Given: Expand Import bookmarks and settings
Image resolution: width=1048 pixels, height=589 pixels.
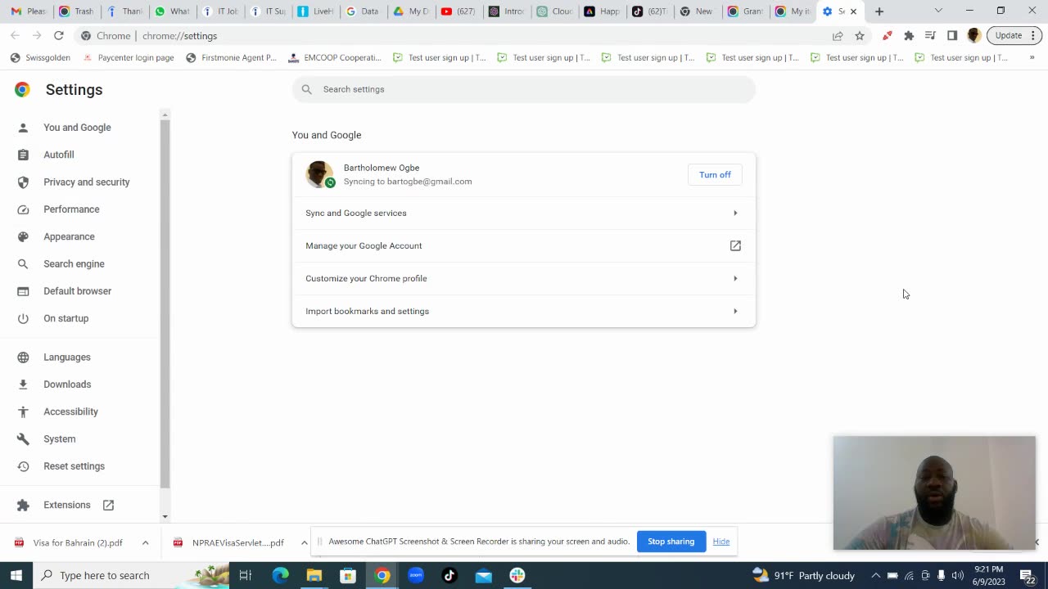Looking at the screenshot, I should pyautogui.click(x=523, y=311).
